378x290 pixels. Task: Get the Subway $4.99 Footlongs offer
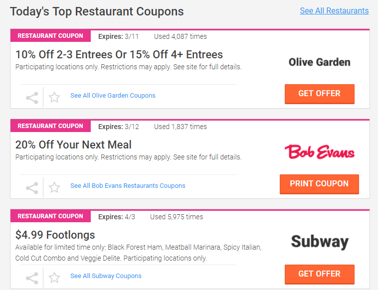coord(320,275)
